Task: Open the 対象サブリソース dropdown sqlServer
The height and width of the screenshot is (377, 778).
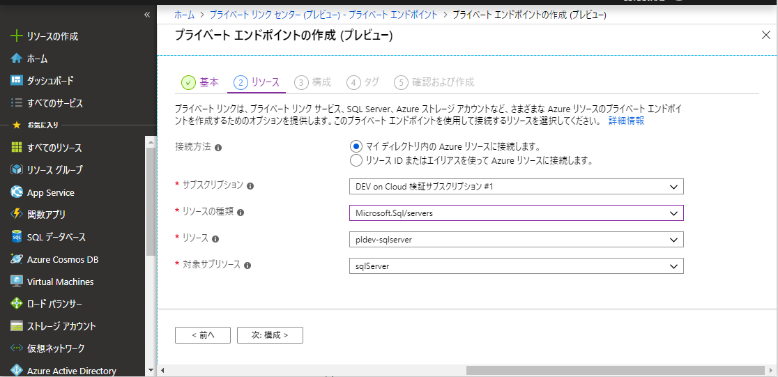Action: 517,266
